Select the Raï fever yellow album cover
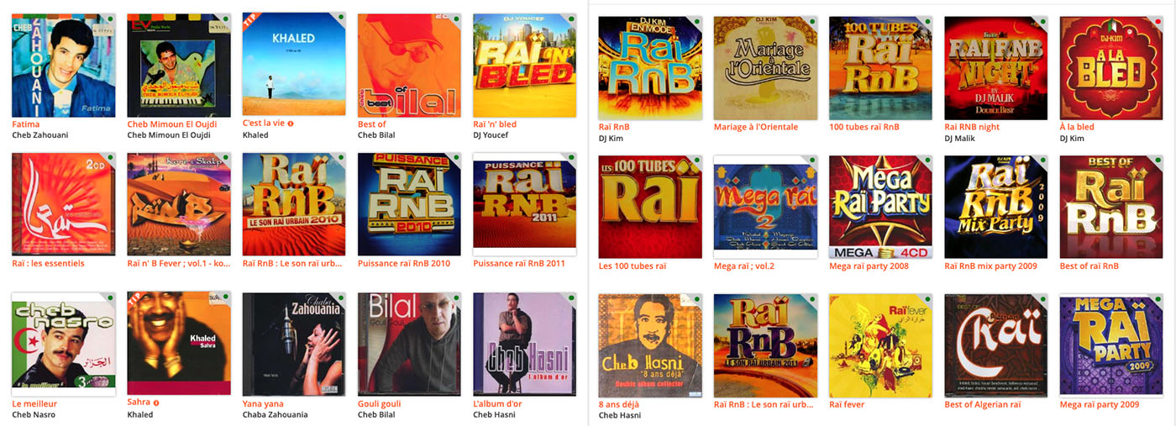This screenshot has height=426, width=1176. click(880, 345)
